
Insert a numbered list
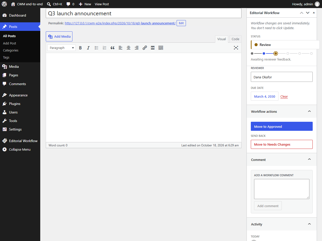coord(104,48)
